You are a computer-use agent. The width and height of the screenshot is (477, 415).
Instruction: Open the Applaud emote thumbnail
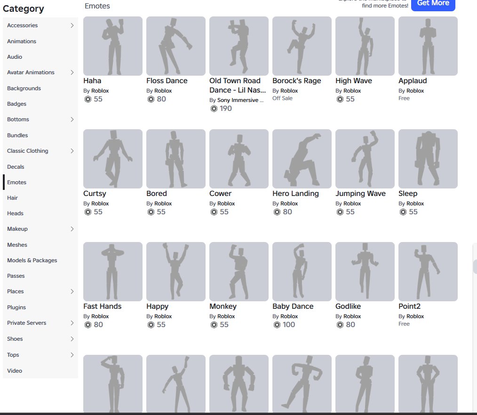[x=428, y=46]
